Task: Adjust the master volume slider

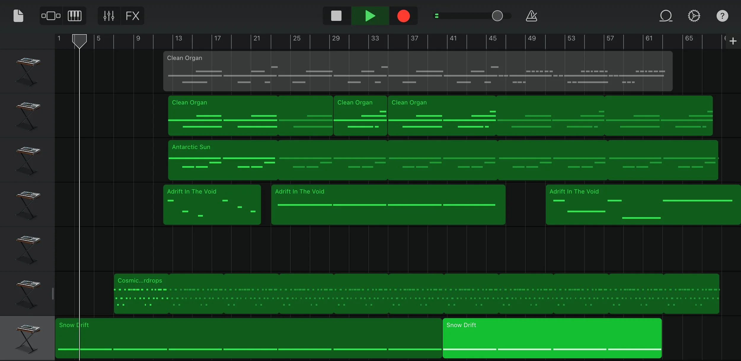Action: [497, 16]
